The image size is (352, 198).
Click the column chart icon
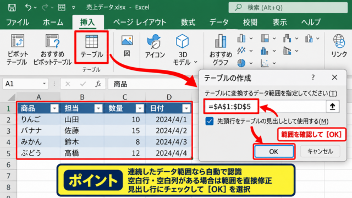(x=241, y=38)
